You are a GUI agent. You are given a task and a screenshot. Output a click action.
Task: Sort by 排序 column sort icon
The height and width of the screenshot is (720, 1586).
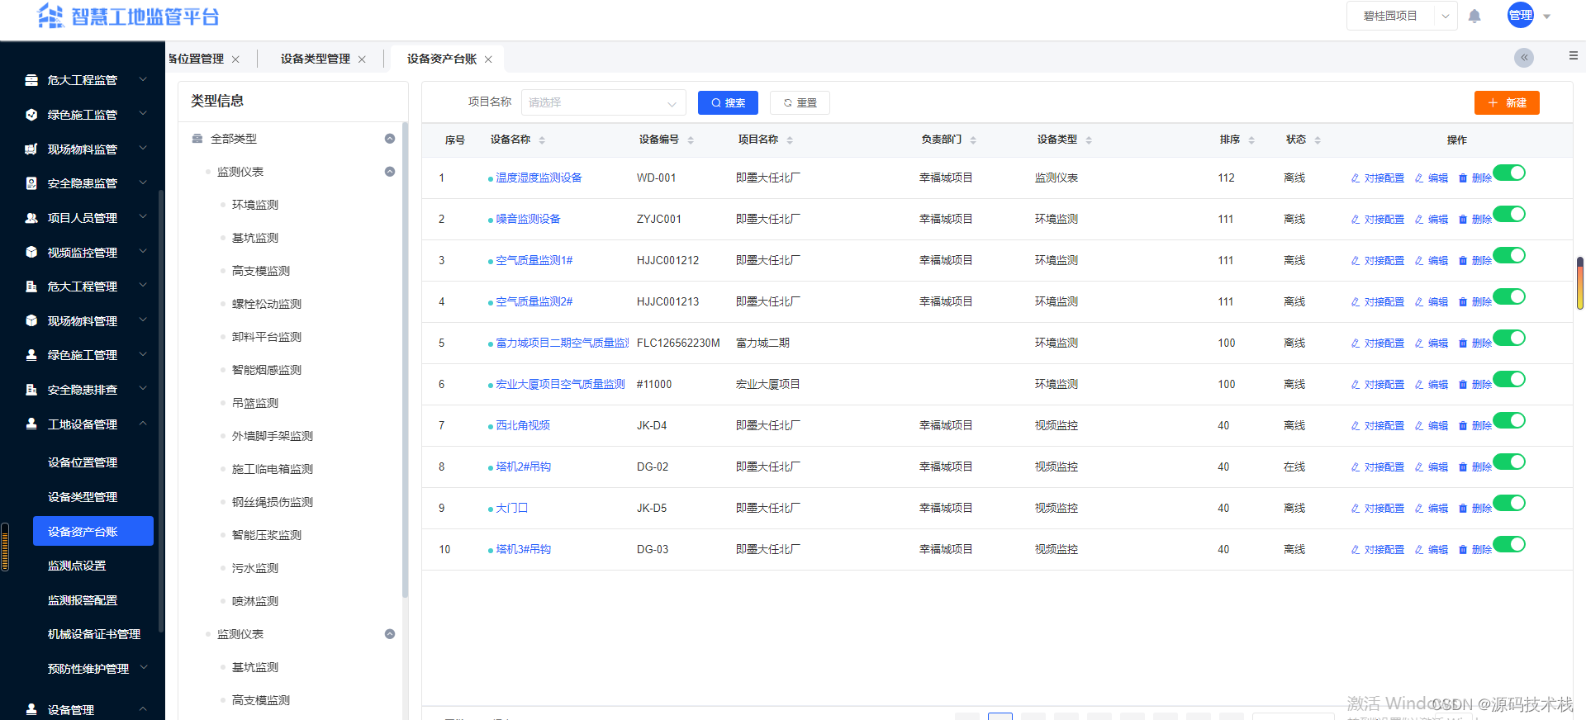(1251, 140)
